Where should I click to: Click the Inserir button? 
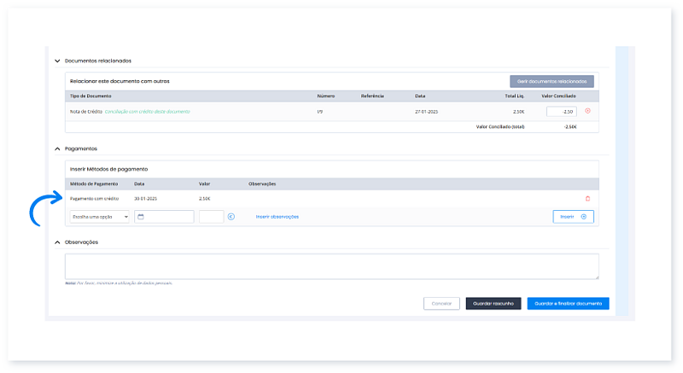click(573, 217)
